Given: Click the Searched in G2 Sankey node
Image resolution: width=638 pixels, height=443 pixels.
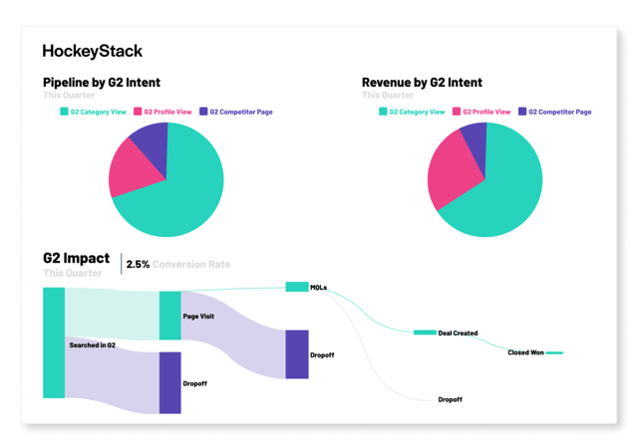Looking at the screenshot, I should click(x=54, y=342).
